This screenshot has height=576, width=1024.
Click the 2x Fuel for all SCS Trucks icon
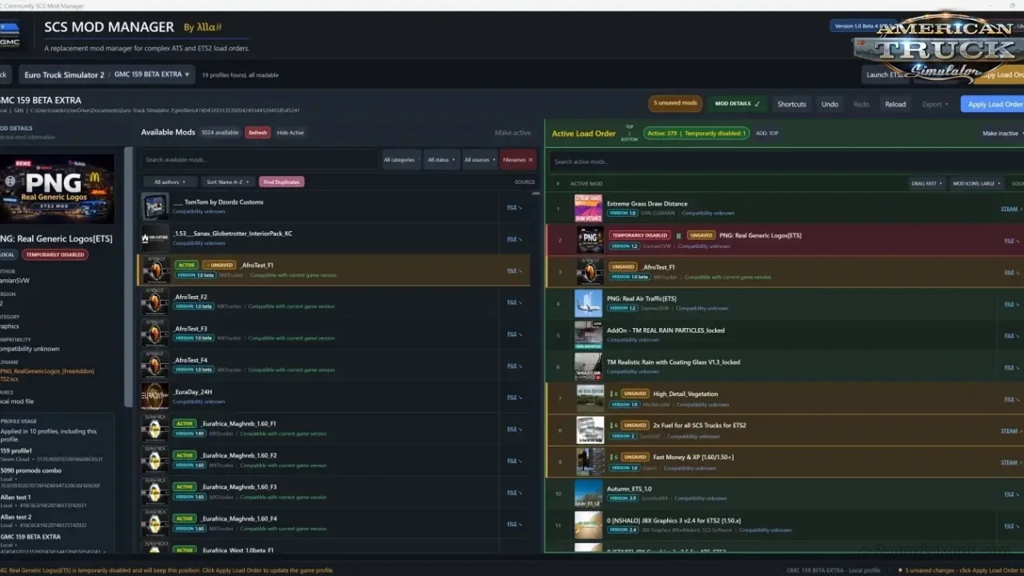(590, 430)
